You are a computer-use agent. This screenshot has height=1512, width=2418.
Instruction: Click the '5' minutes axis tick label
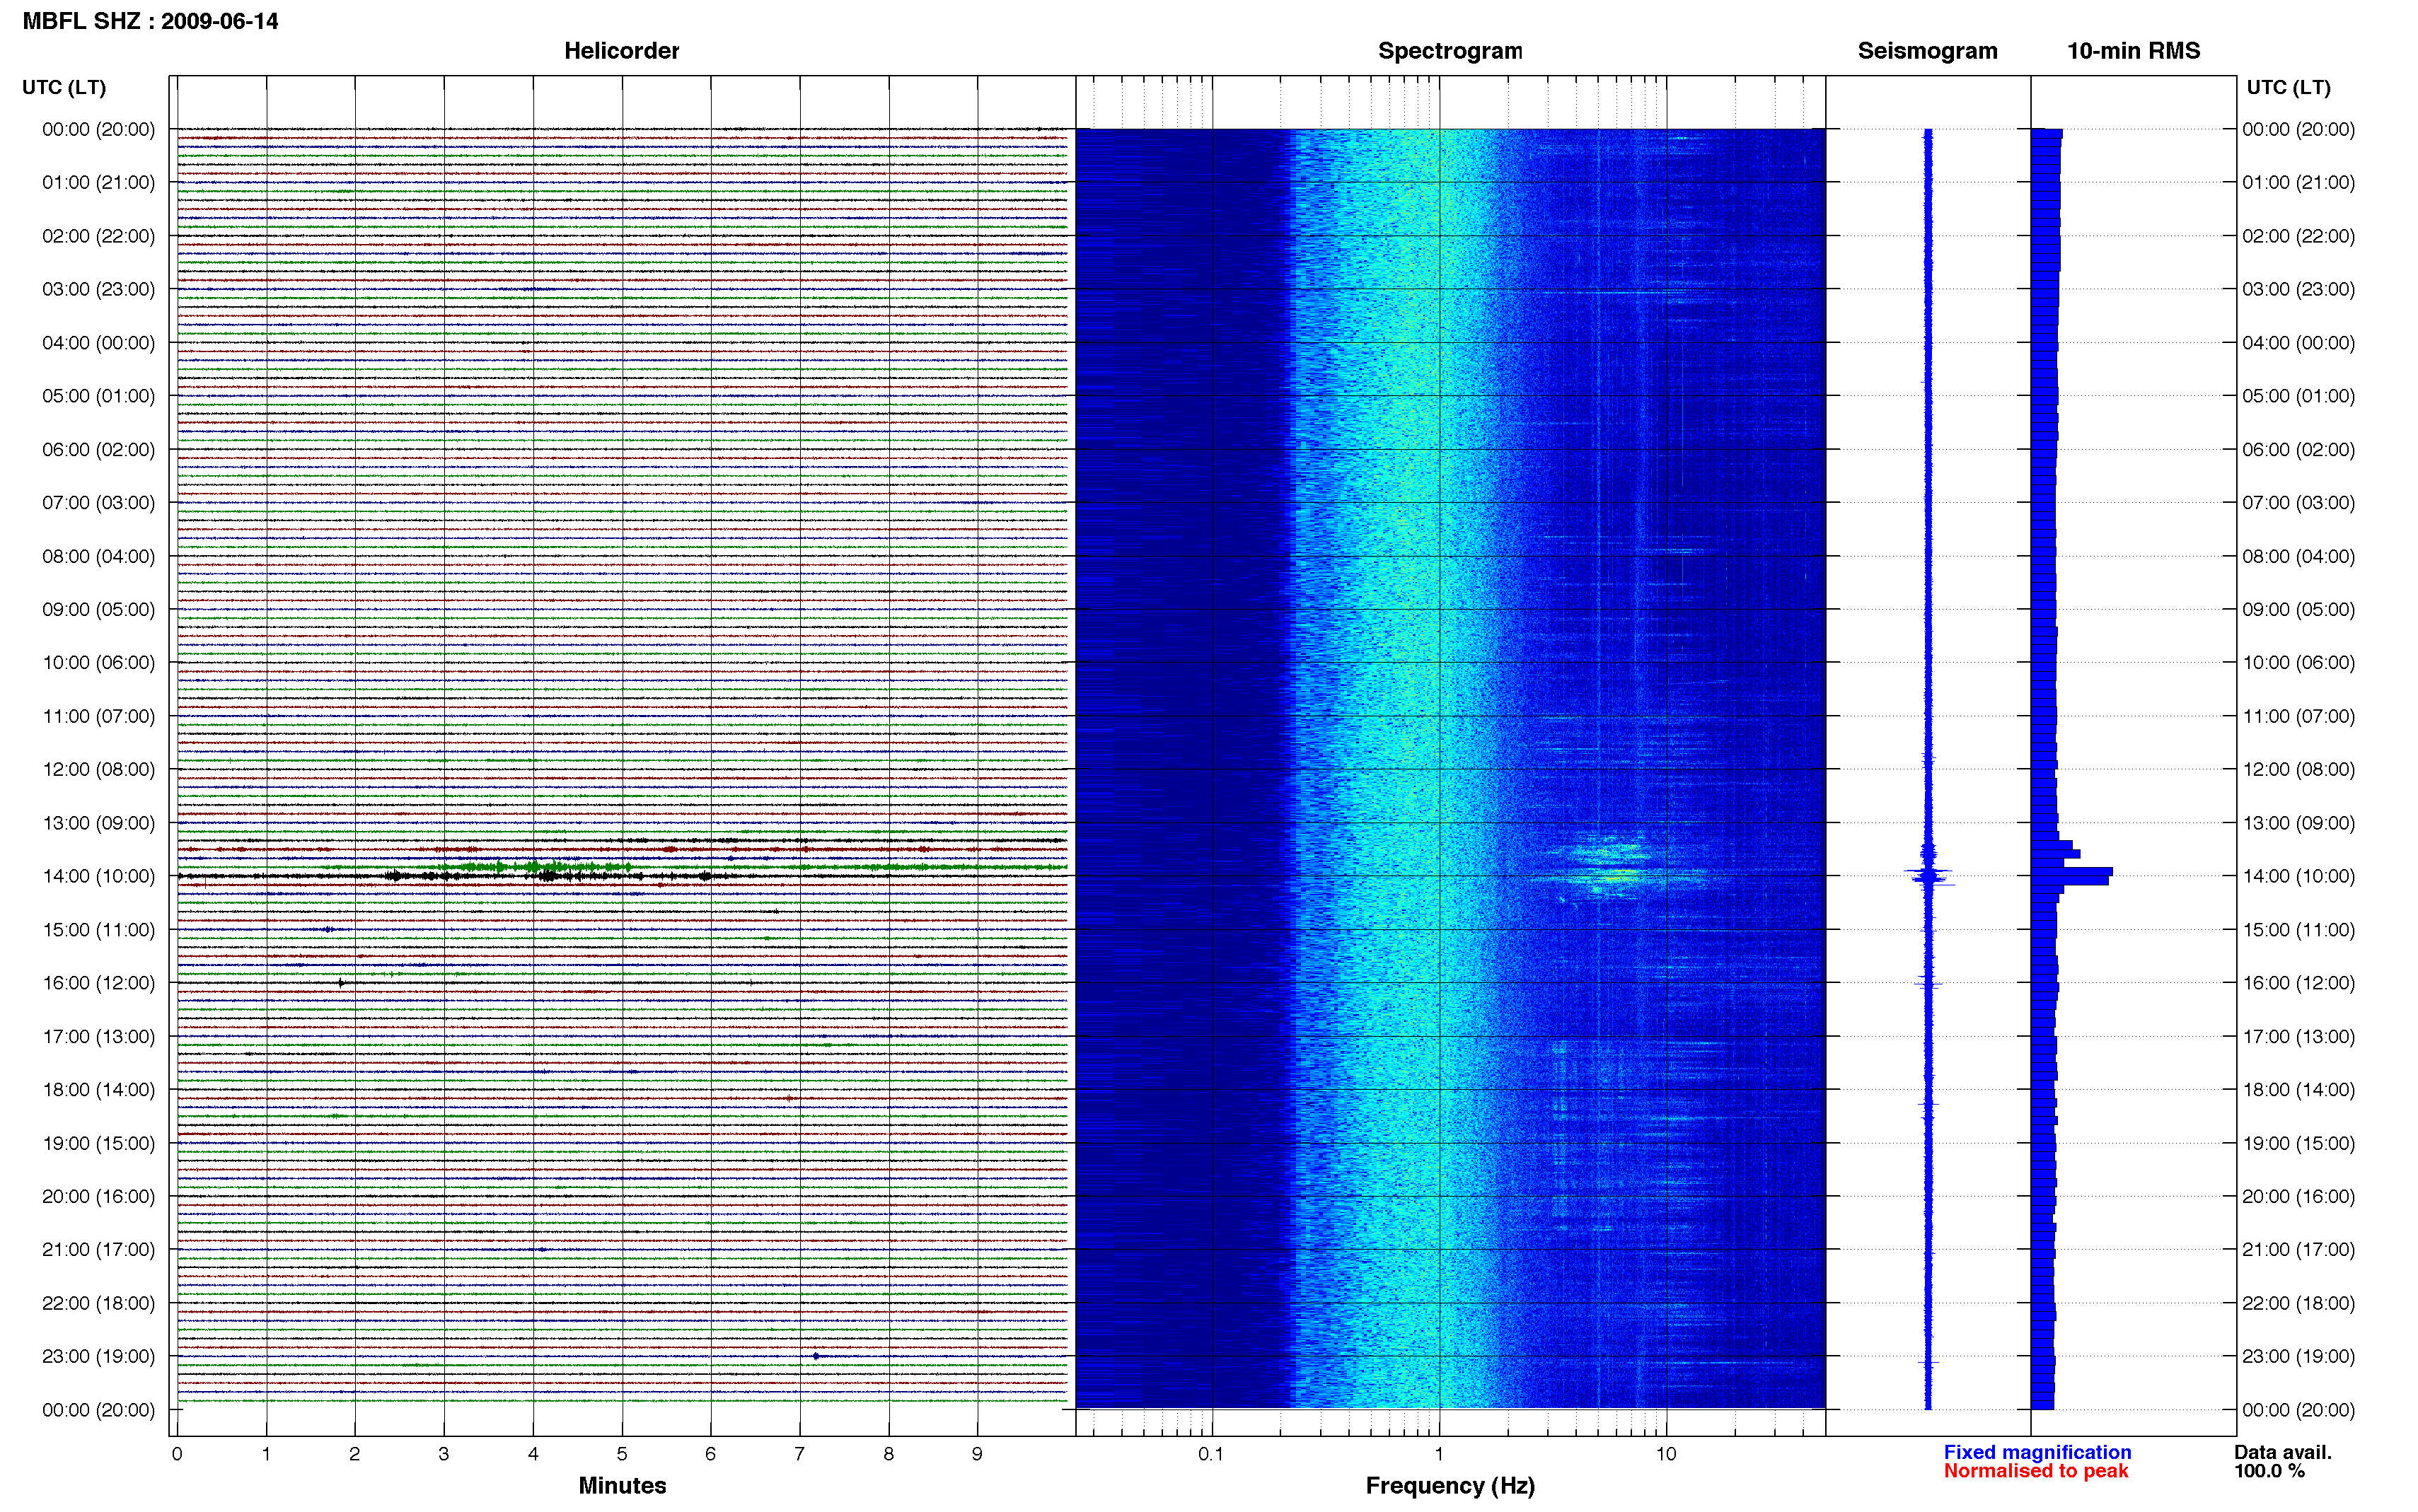tap(622, 1454)
